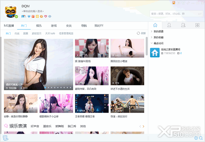Click the pink flower icon beside 娱乐表演
Screen dimensions: 205x142
[x=6, y=126]
